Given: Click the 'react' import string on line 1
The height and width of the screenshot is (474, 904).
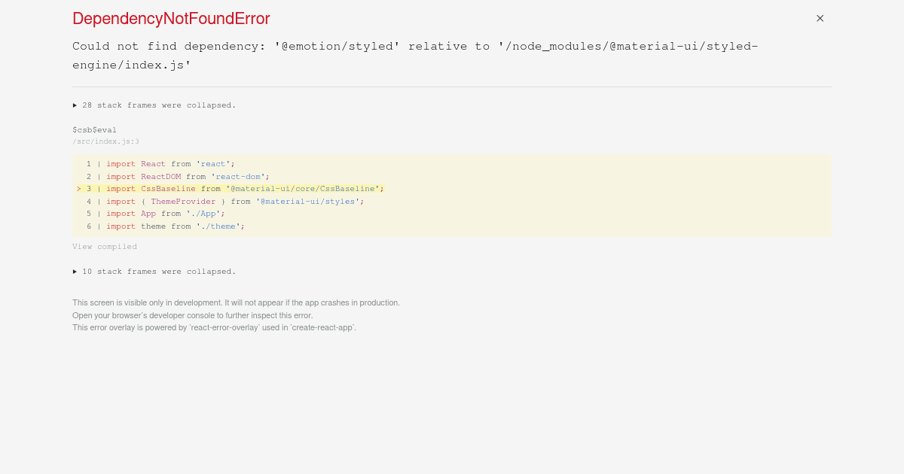Looking at the screenshot, I should (x=213, y=163).
